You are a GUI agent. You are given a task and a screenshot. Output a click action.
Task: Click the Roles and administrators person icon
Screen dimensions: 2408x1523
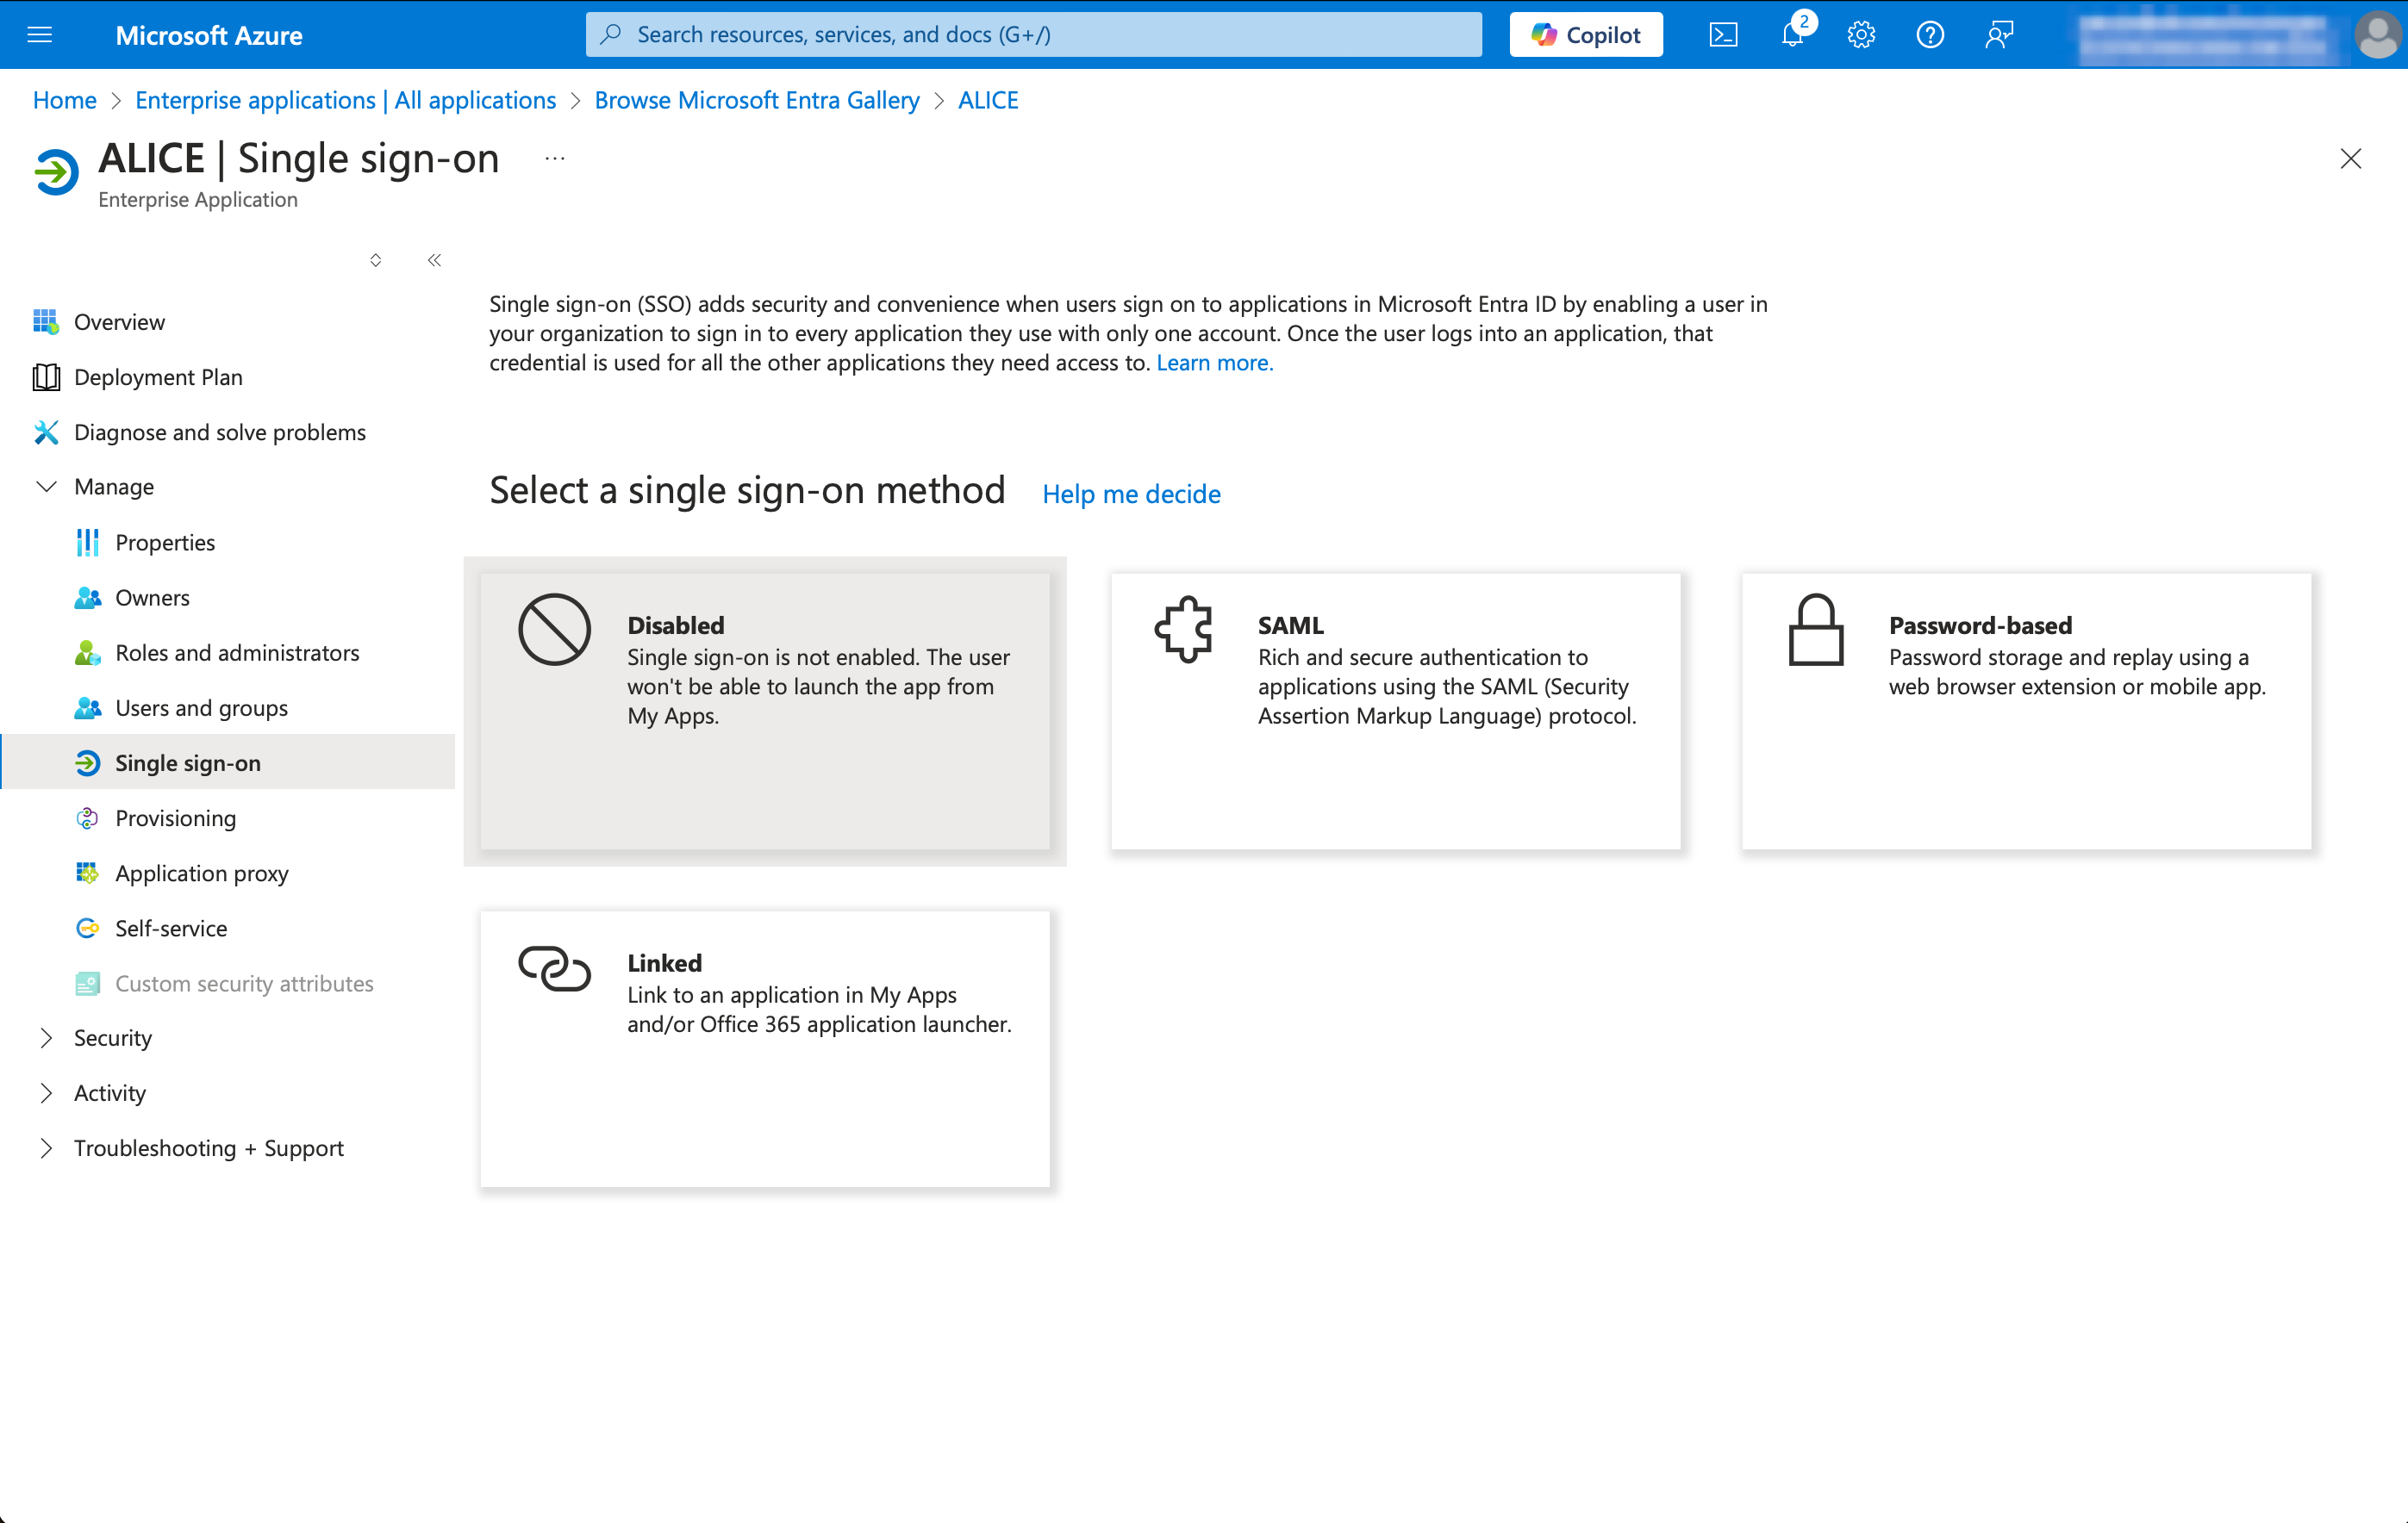[88, 653]
